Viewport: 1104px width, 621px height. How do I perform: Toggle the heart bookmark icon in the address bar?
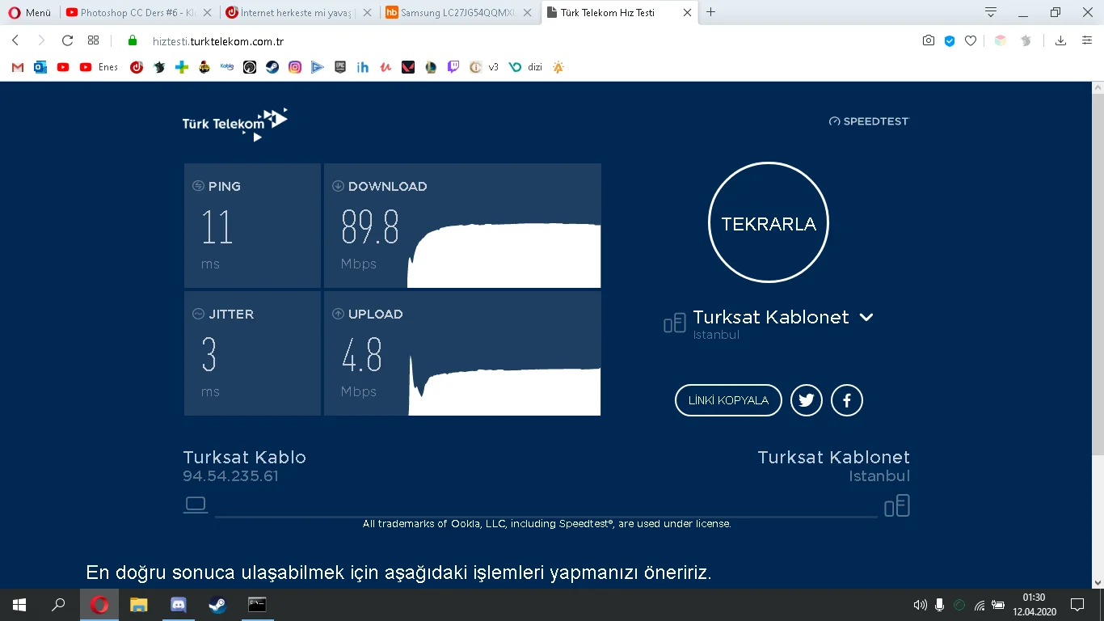click(970, 40)
